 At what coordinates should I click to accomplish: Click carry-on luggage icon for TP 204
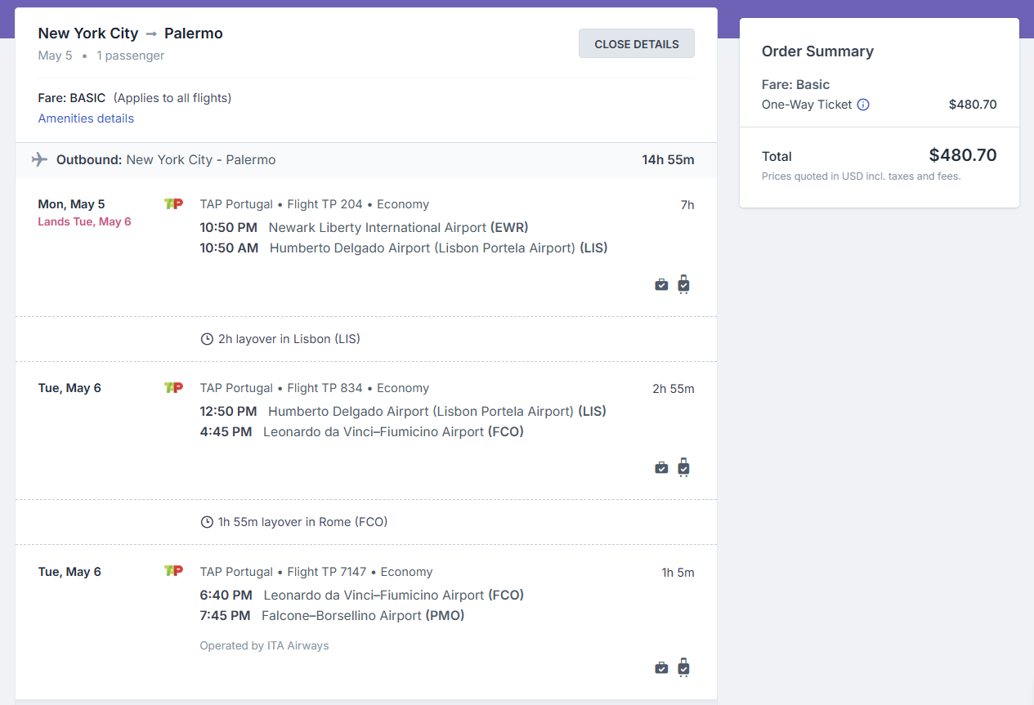[x=684, y=283]
